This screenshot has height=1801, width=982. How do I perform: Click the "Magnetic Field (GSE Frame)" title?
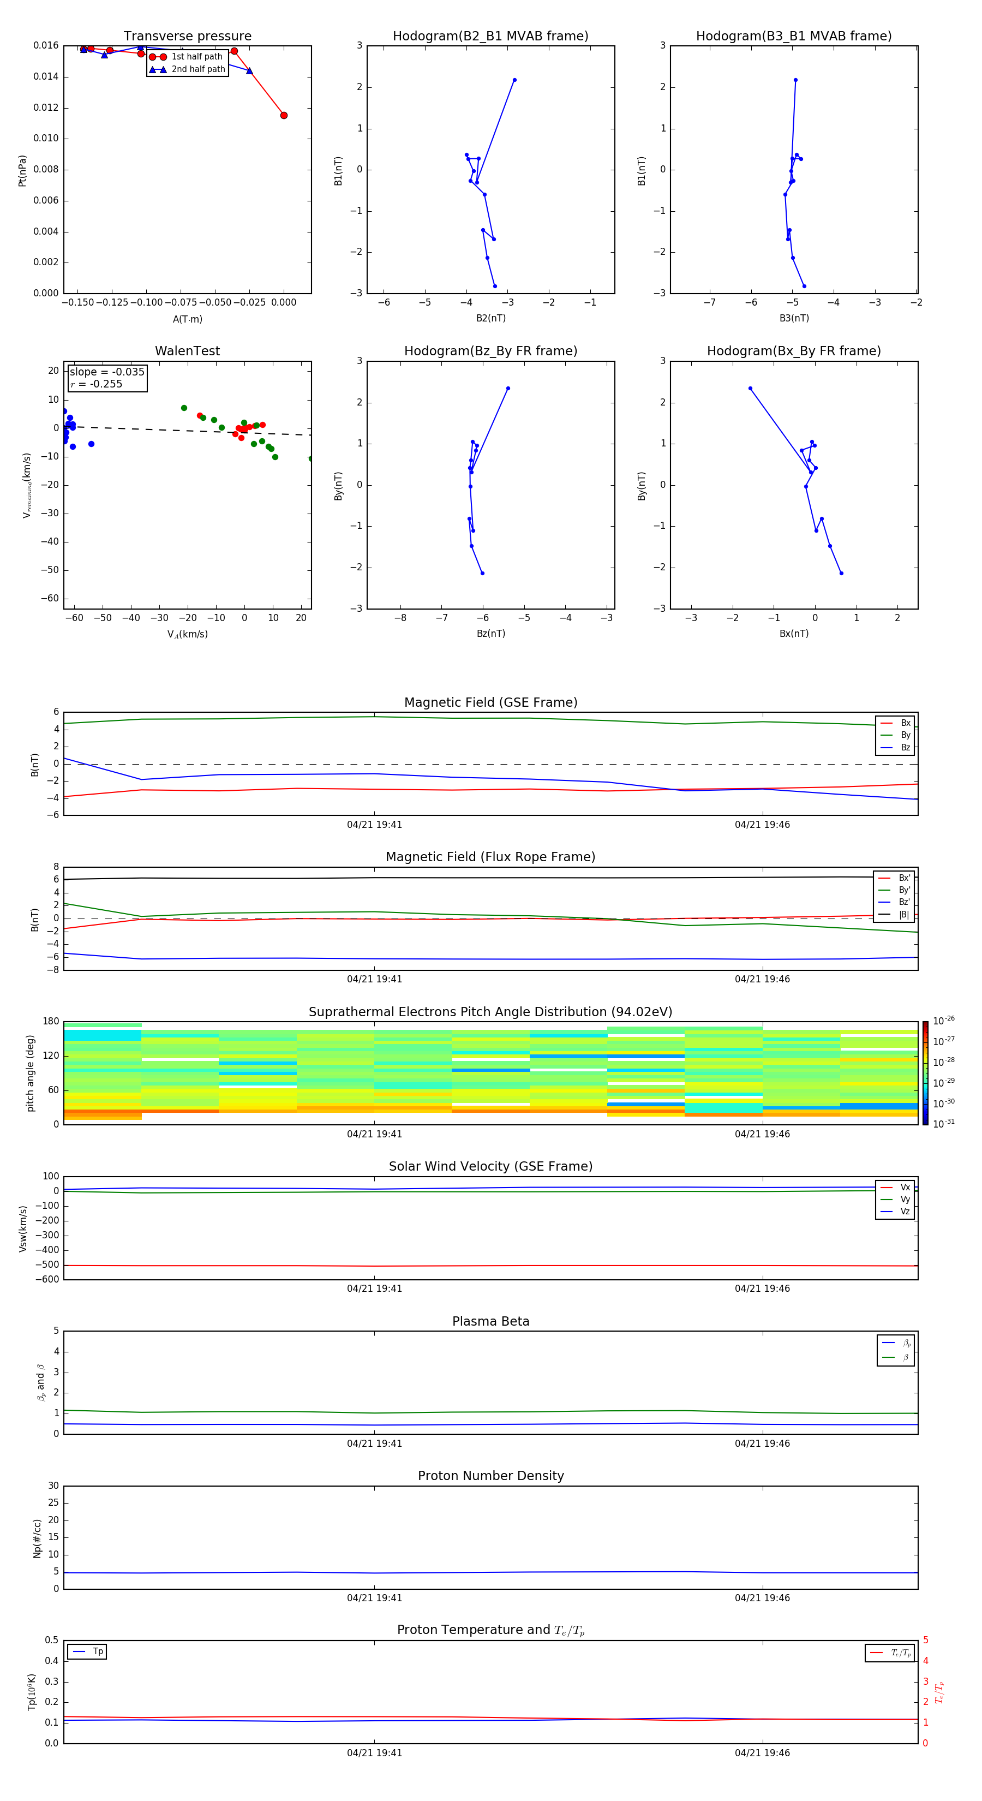click(x=490, y=702)
